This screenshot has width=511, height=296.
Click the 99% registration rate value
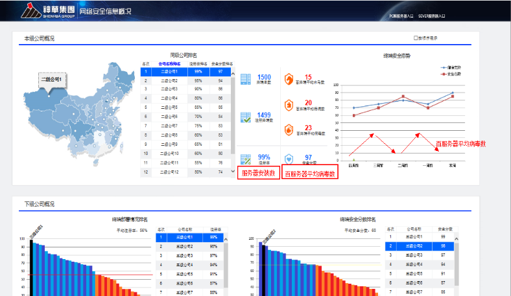point(264,157)
